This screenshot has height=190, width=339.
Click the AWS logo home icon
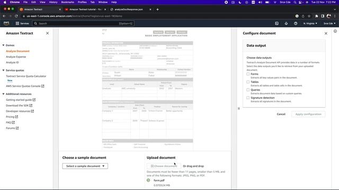click(6, 23)
